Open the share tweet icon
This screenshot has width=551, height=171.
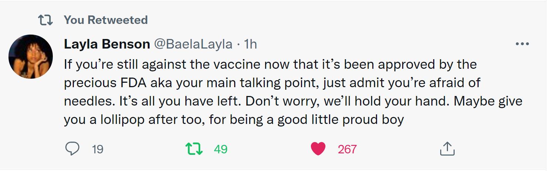tap(447, 149)
